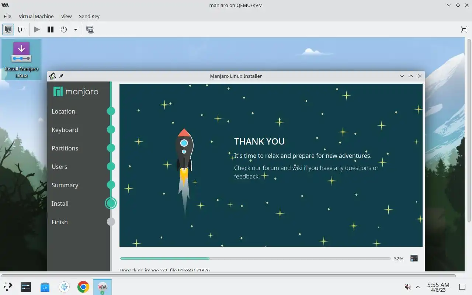Maximize the Manjaro Linux Installer window

point(411,76)
